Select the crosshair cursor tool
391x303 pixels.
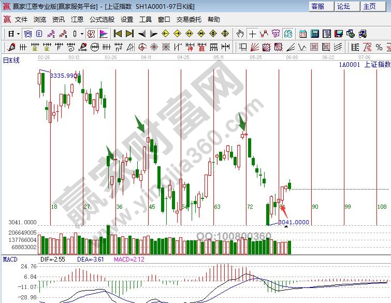252,34
